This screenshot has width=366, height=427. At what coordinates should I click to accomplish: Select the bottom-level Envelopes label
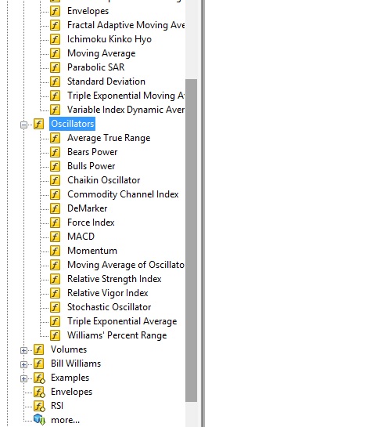tap(71, 392)
